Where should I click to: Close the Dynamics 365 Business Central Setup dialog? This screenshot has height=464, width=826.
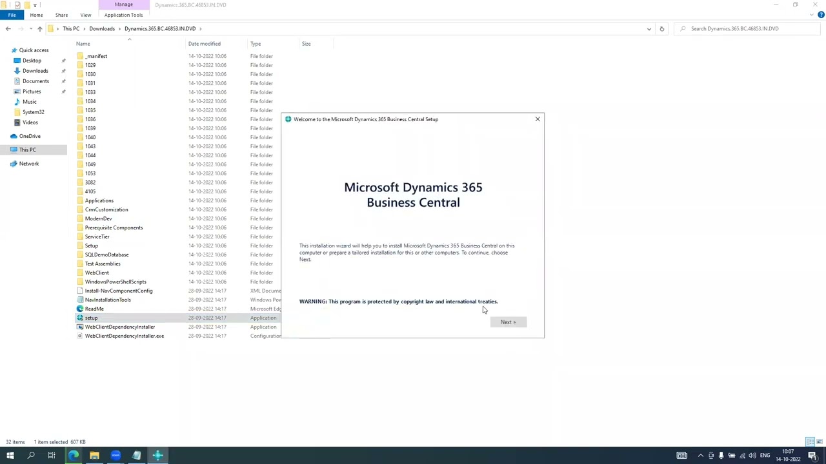538,119
